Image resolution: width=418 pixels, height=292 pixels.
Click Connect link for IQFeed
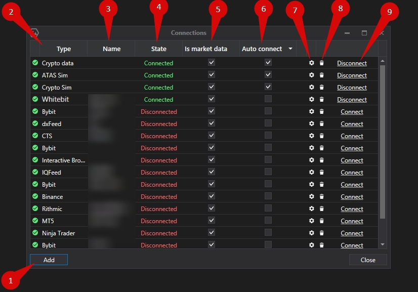click(x=352, y=173)
